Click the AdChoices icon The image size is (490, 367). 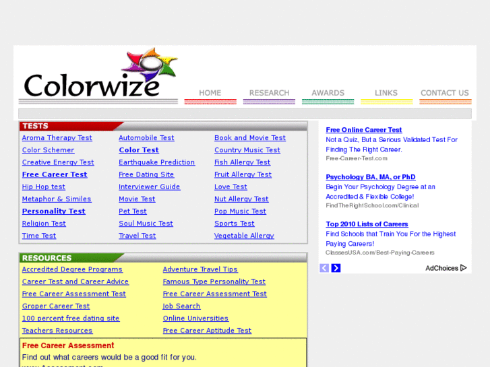464,268
